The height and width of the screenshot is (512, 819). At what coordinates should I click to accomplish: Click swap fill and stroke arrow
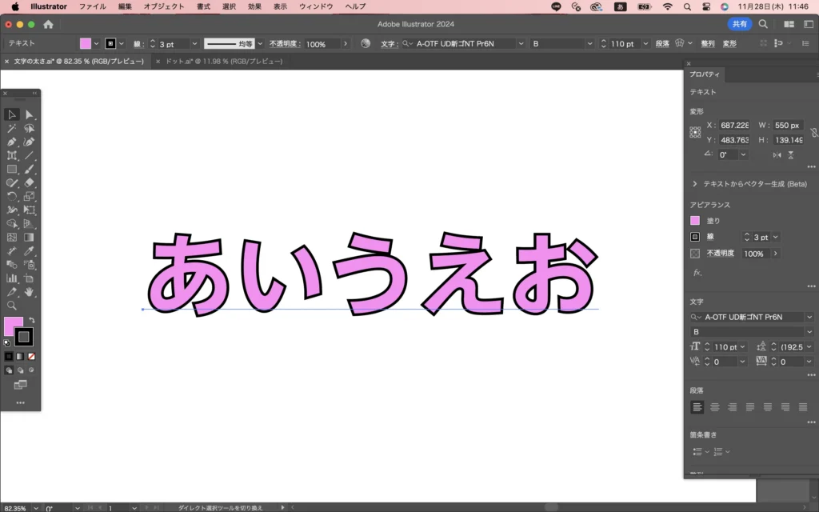(x=32, y=321)
